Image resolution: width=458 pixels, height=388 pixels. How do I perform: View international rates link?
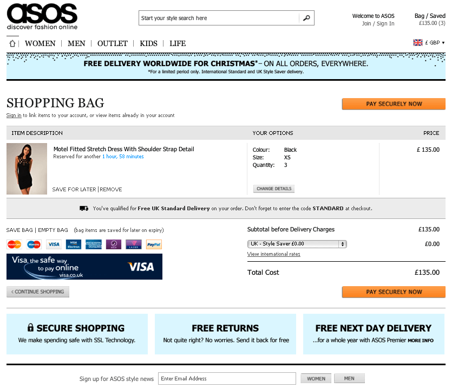(274, 254)
